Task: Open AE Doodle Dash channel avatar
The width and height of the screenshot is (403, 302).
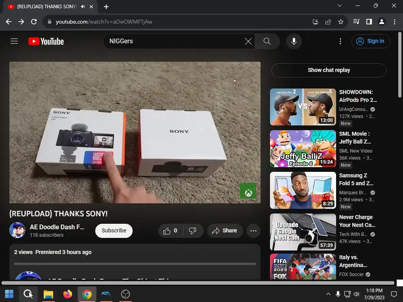Action: (17, 230)
